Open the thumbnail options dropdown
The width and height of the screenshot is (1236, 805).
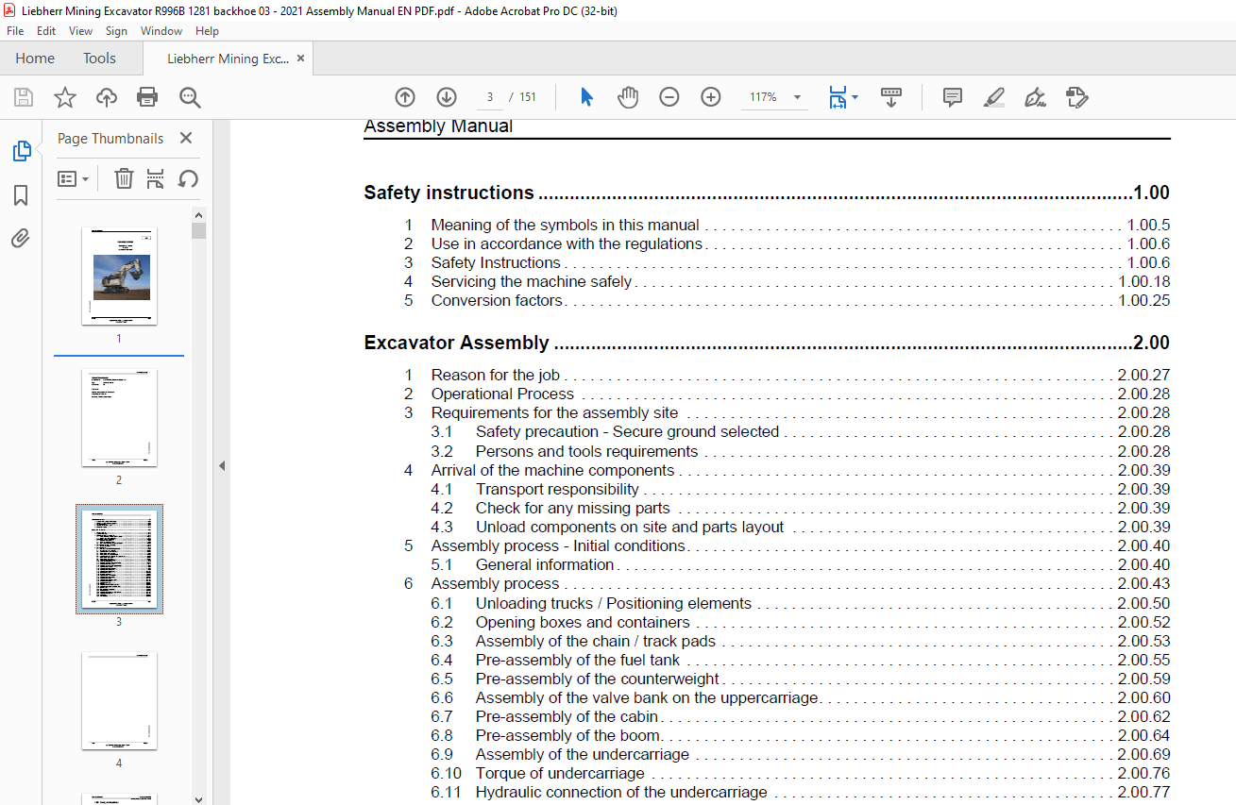tap(74, 178)
